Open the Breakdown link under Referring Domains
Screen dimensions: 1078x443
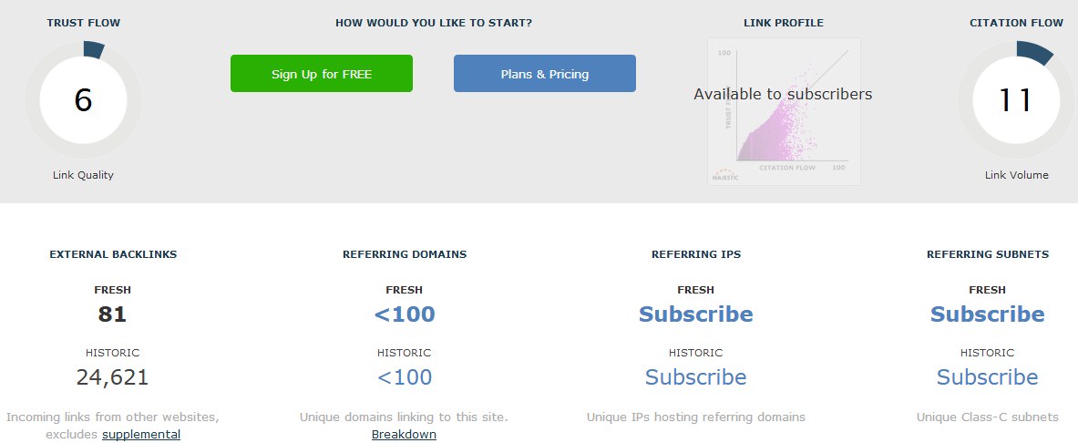[404, 435]
